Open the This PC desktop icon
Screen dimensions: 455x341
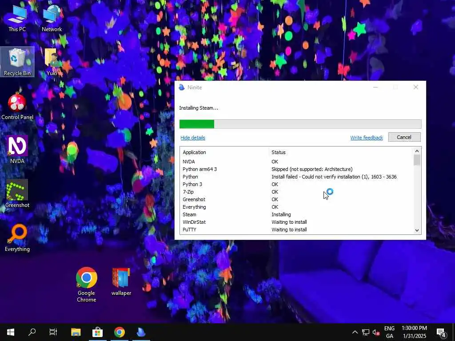(17, 18)
